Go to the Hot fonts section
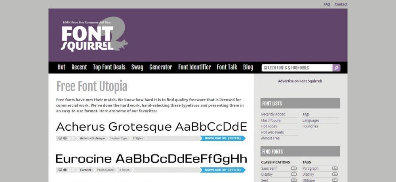Image resolution: width=396 pixels, height=182 pixels. coord(61,67)
